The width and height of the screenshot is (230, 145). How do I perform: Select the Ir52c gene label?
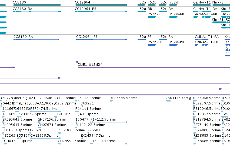coord(163,2)
